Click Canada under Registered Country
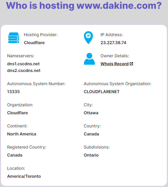This screenshot has width=168, height=187. (x=15, y=155)
